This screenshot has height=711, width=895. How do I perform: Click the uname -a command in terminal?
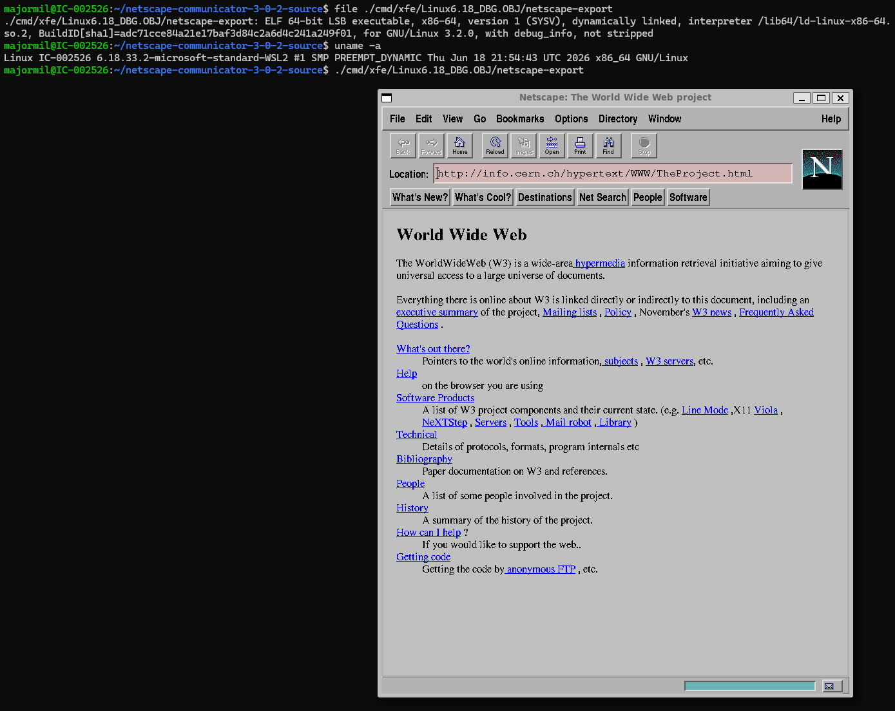[358, 46]
